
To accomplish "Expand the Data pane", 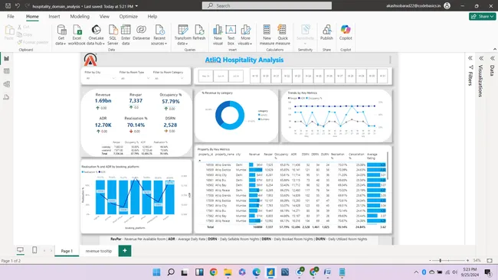I will 493,58.
